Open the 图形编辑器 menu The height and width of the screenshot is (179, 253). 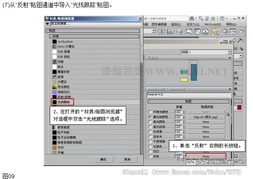(x=159, y=25)
